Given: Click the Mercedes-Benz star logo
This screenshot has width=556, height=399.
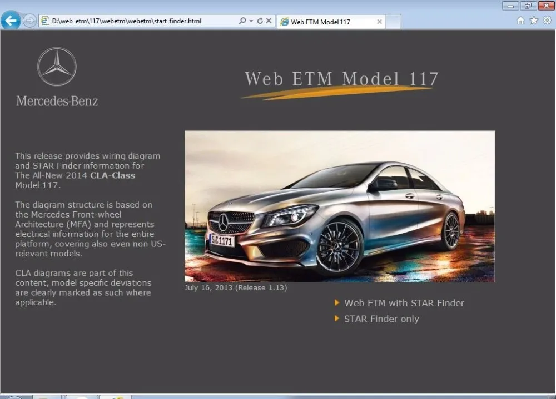Looking at the screenshot, I should pyautogui.click(x=57, y=67).
